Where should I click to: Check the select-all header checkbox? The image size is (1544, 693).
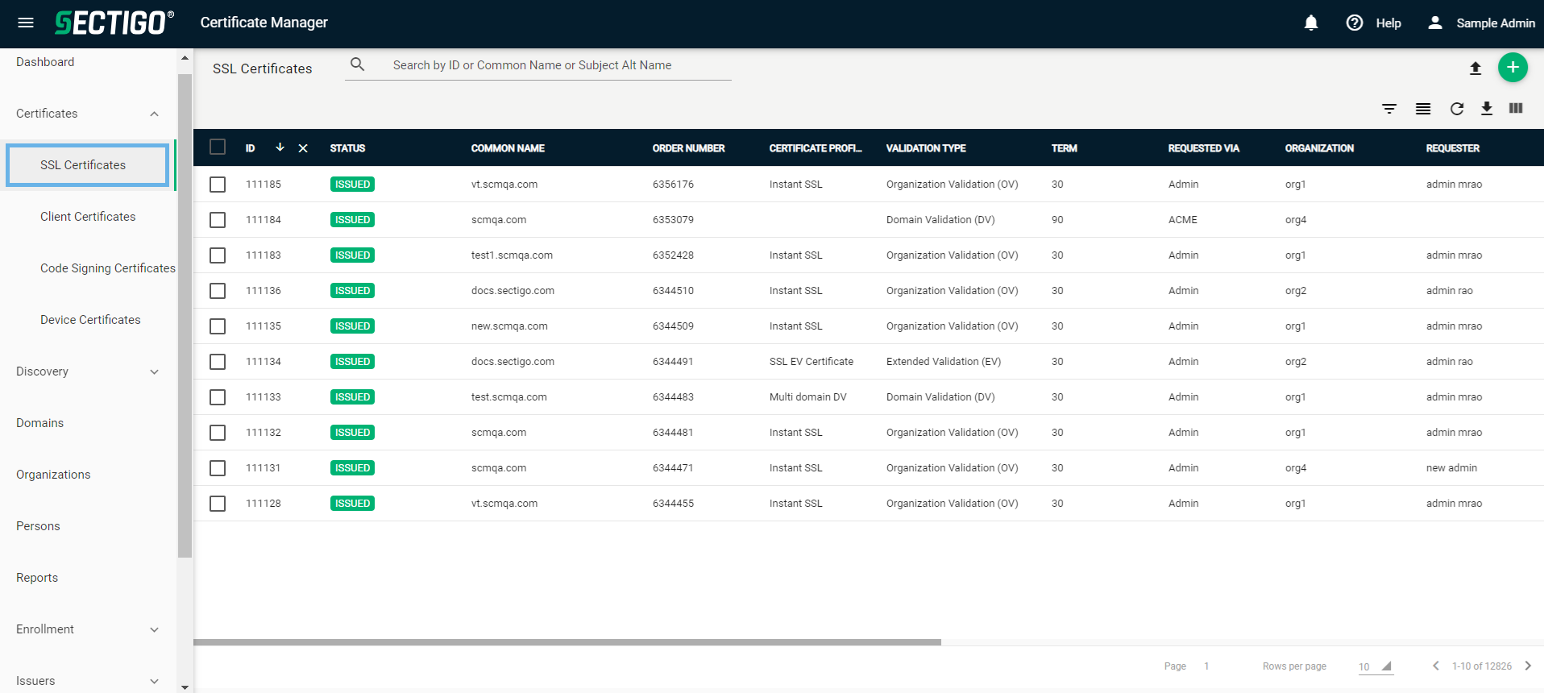coord(218,147)
